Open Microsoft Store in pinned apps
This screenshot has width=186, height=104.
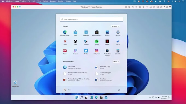tap(97, 33)
